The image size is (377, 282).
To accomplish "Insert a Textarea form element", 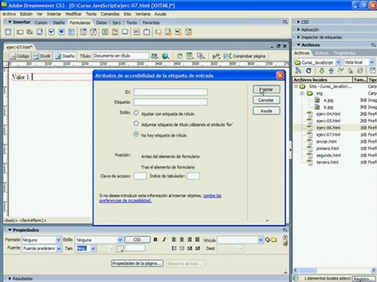I will pos(40,32).
